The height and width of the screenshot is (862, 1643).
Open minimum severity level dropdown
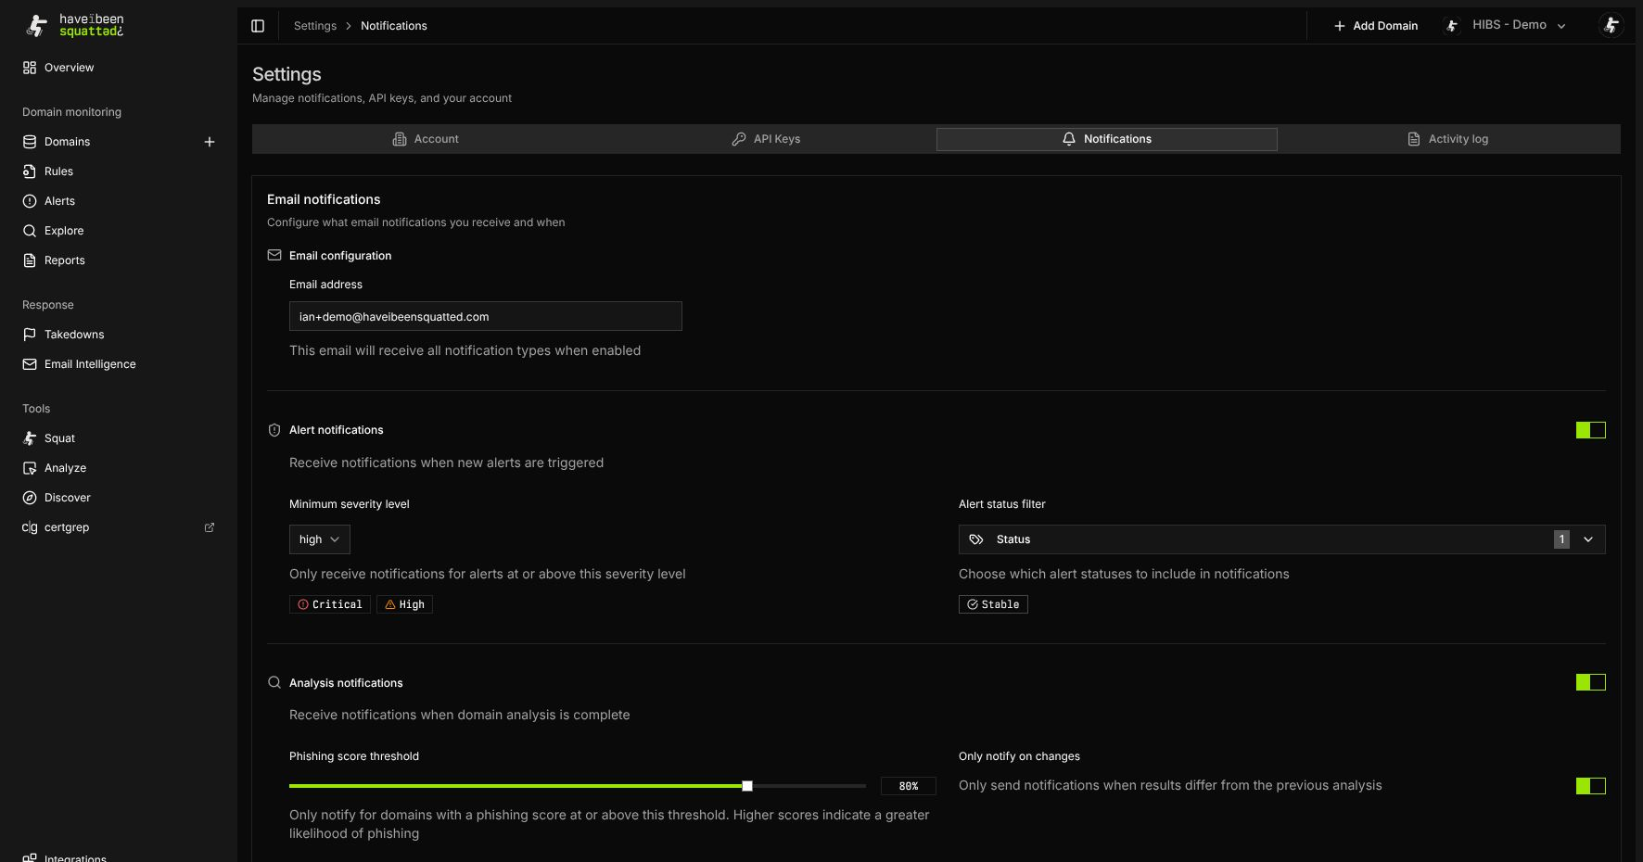tap(320, 539)
